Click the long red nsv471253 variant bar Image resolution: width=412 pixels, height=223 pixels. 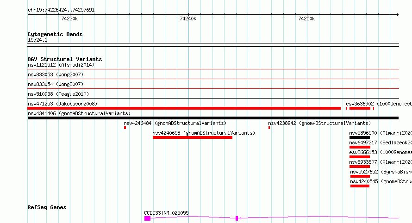tap(184, 108)
